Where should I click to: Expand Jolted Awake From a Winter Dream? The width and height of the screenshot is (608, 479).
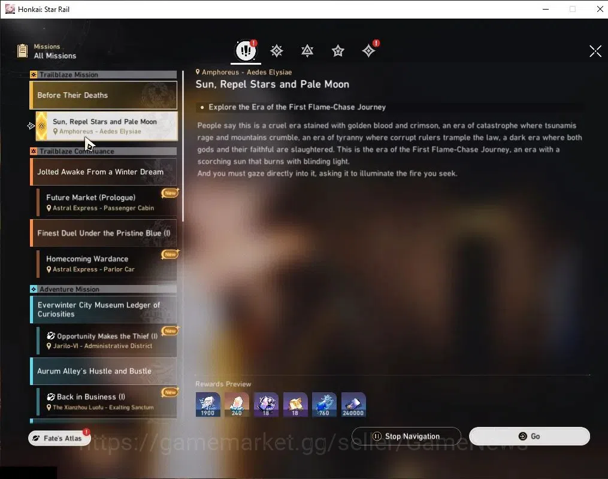coord(104,172)
